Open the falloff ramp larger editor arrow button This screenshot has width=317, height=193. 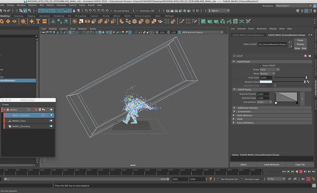pos(302,99)
